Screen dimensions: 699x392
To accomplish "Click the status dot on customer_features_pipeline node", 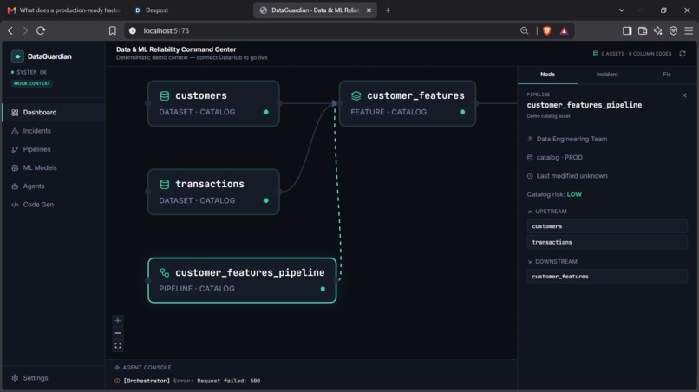I will [323, 289].
